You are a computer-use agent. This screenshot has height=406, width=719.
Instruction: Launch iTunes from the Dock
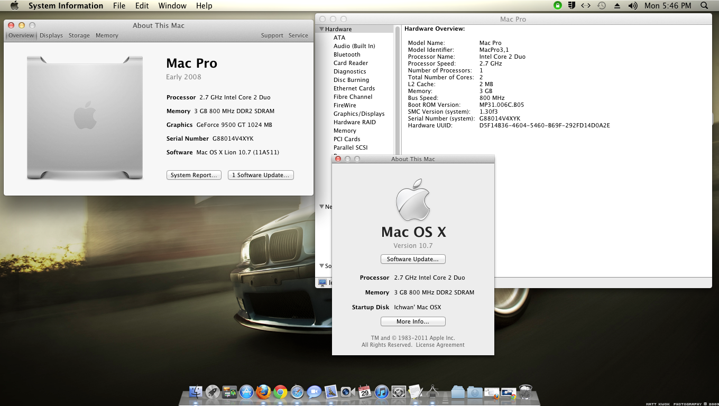coord(381,392)
